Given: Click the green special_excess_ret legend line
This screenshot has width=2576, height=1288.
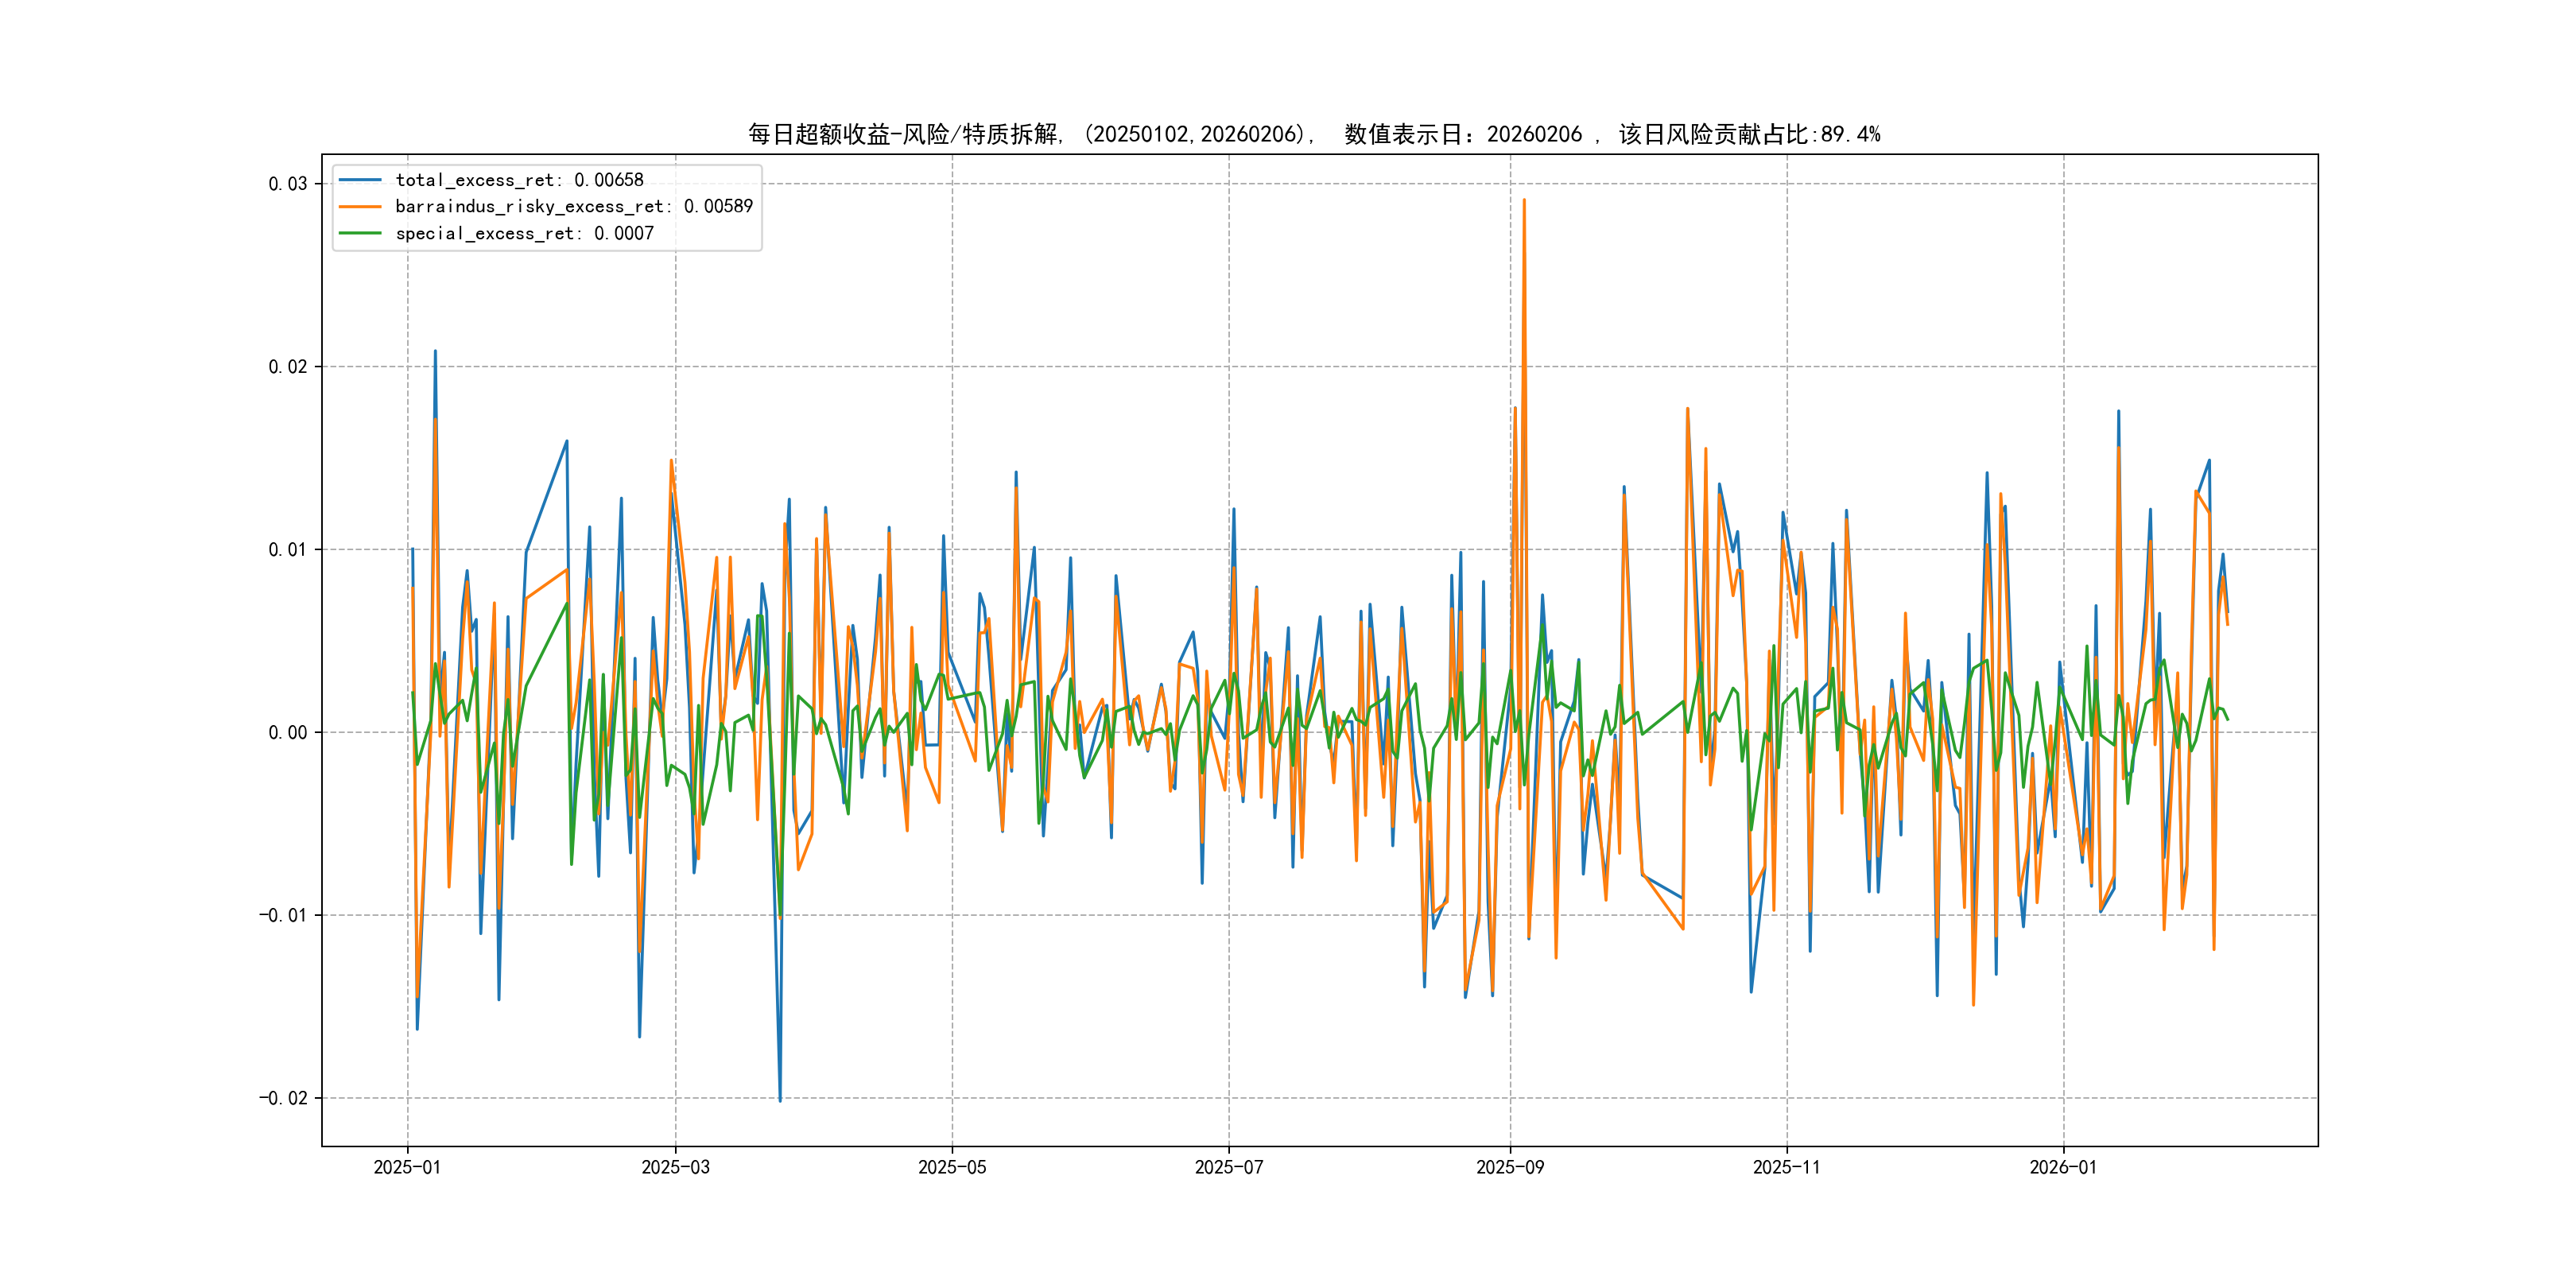Looking at the screenshot, I should [x=360, y=233].
